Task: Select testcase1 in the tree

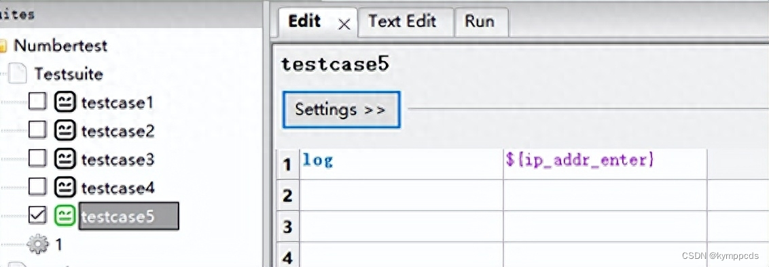Action: [118, 103]
